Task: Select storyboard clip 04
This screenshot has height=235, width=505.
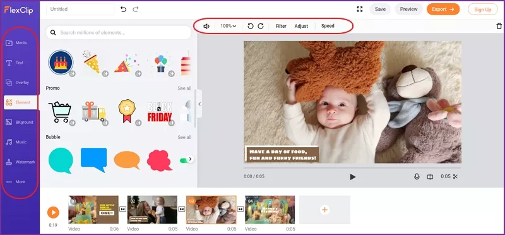Action: pyautogui.click(x=270, y=210)
